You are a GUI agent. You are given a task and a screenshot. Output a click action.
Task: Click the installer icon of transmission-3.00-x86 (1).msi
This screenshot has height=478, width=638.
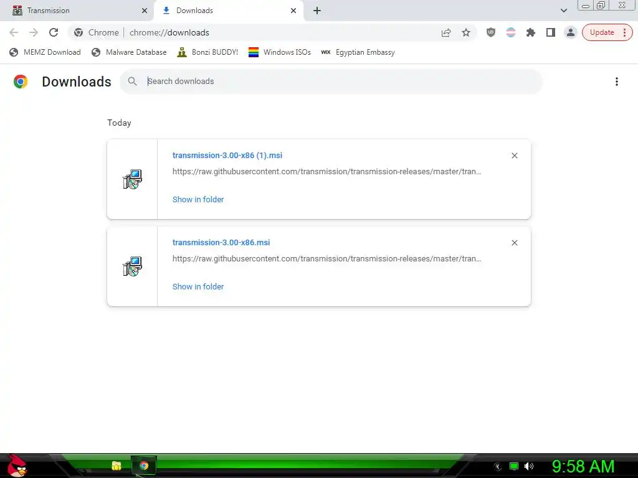(x=132, y=179)
